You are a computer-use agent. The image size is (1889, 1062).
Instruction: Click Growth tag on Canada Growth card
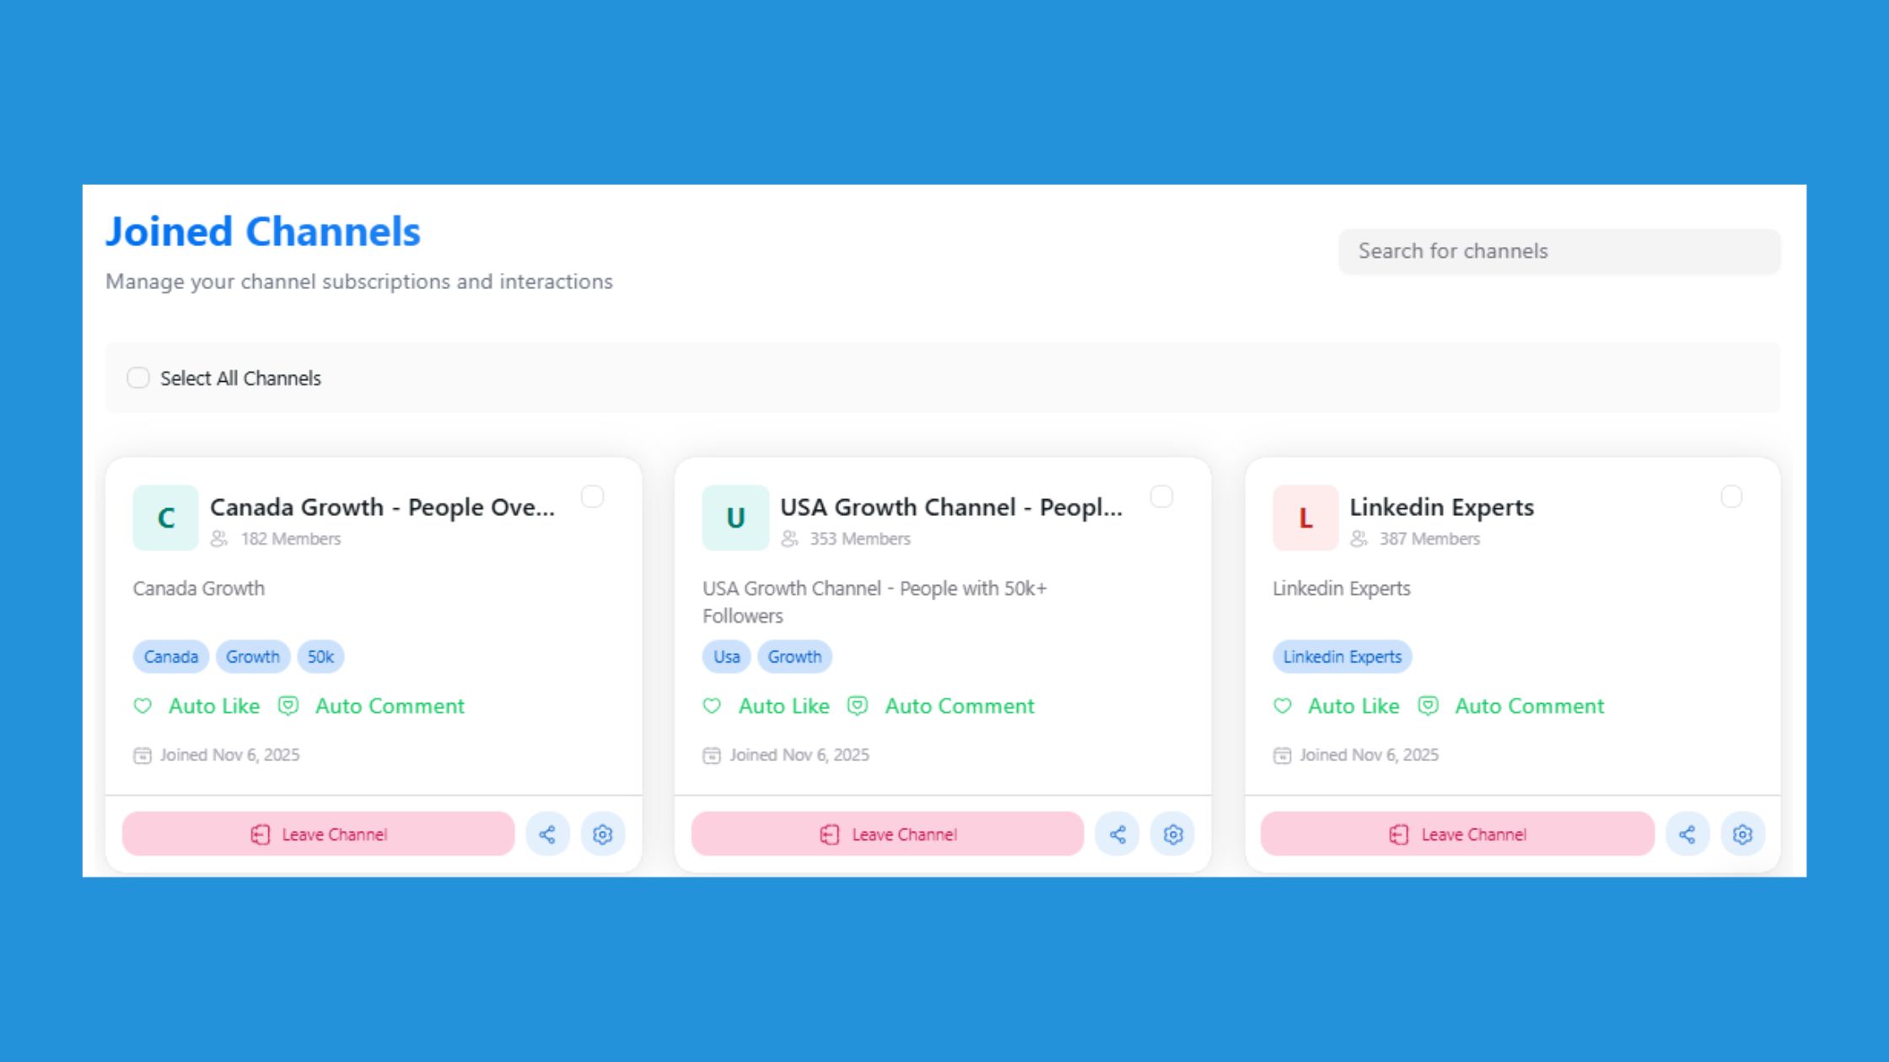tap(253, 657)
